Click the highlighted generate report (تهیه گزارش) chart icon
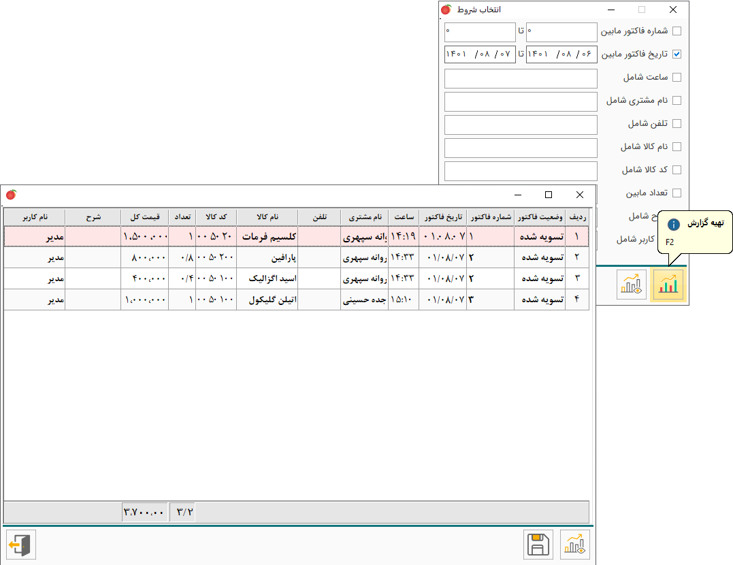 coord(668,285)
